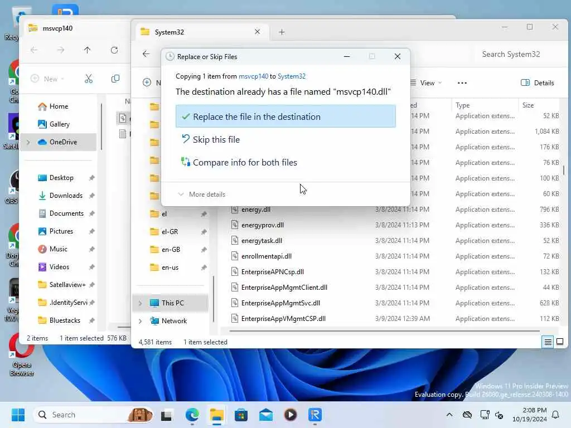Click back arrow in msvcp140 window
571x428 pixels.
(x=34, y=50)
